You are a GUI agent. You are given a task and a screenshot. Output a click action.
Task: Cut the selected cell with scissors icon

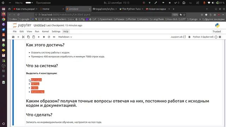[x=23, y=37]
